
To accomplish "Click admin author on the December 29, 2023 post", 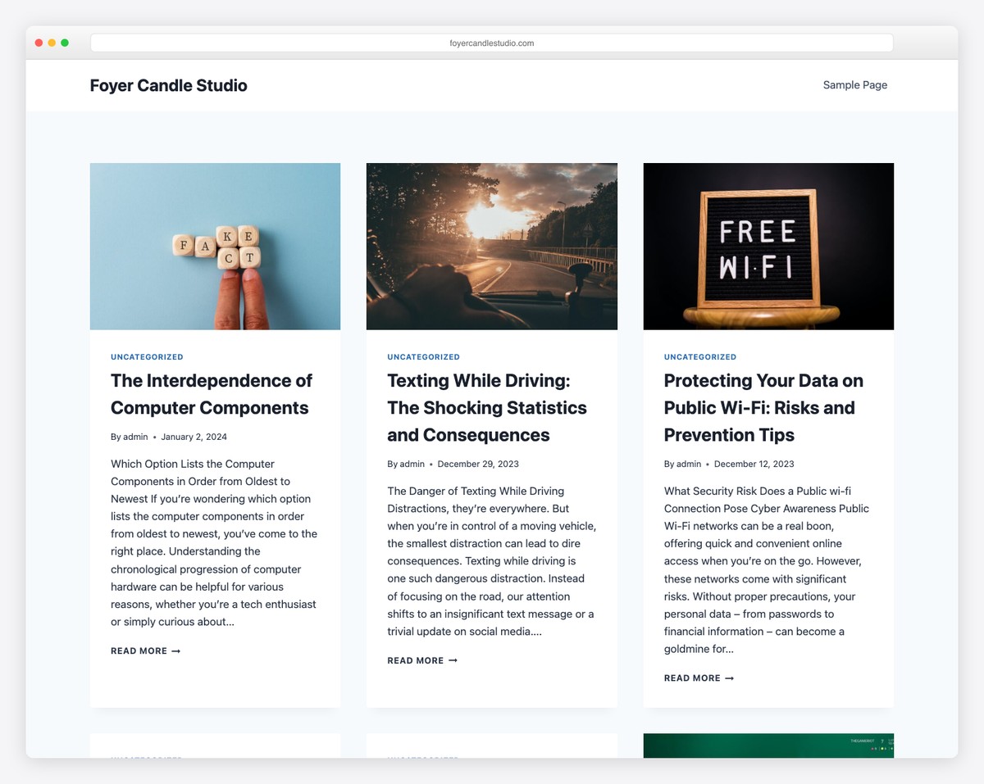I will 412,464.
